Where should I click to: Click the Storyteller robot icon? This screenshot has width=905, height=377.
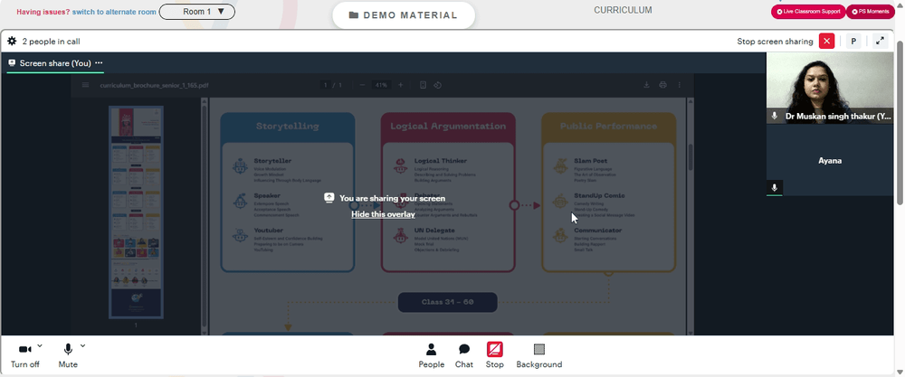pyautogui.click(x=240, y=166)
